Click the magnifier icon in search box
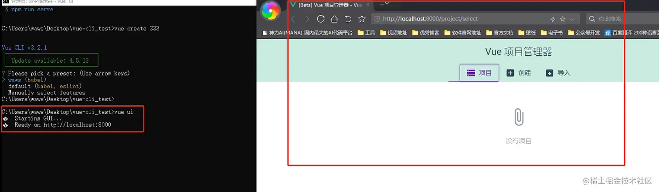Image resolution: width=659 pixels, height=192 pixels. pos(592,19)
